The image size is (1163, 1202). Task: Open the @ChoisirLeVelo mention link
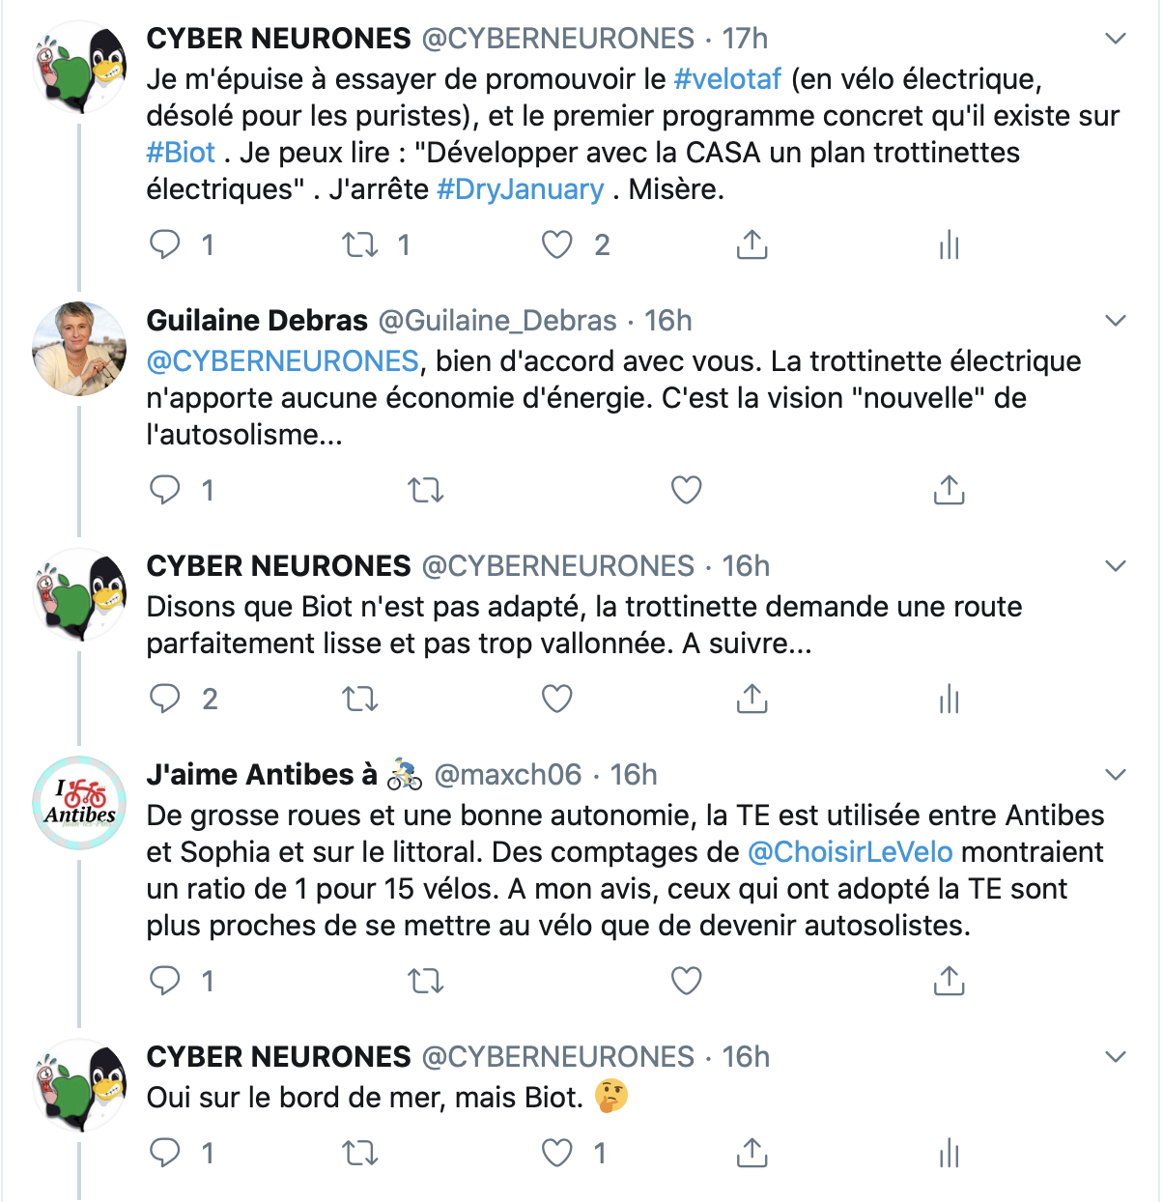(x=850, y=851)
